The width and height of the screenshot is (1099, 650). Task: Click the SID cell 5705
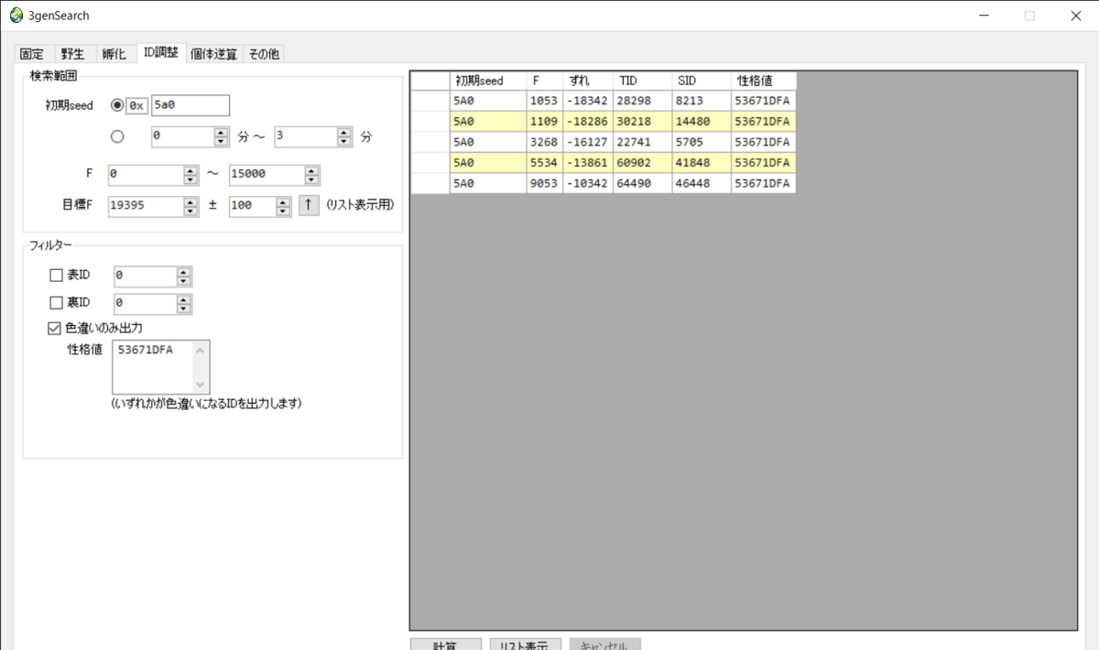(x=702, y=142)
